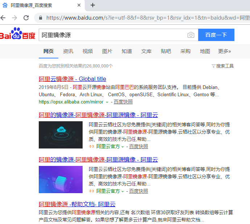Click the second 阿里云官方 source link
Image resolution: width=250 pixels, height=224 pixels.
(108, 191)
